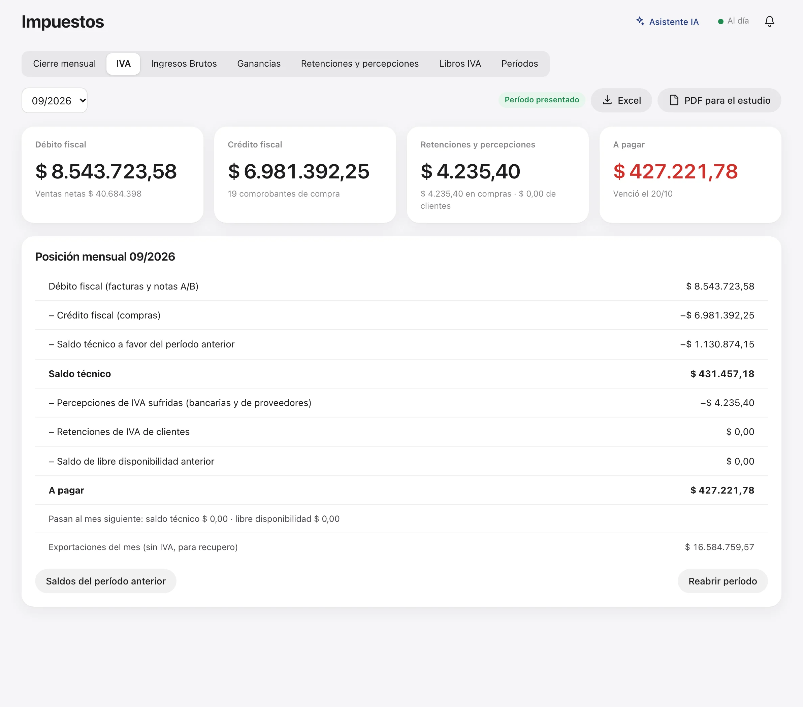Switch to the Cierre mensual tab
The image size is (803, 707).
[x=64, y=64]
